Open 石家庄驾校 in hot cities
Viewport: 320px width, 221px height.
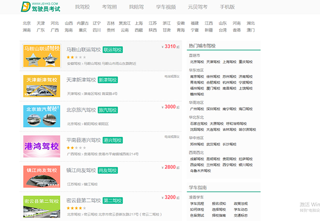click(198, 124)
